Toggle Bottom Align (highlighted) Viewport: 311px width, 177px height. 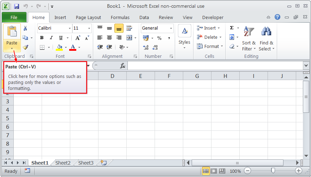click(119, 28)
